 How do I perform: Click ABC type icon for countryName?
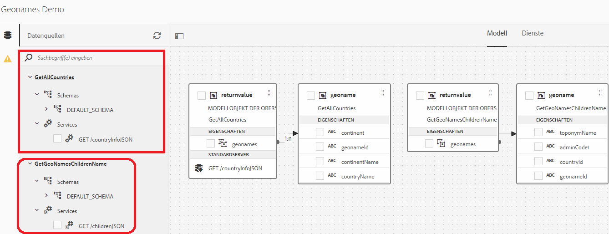pos(332,176)
